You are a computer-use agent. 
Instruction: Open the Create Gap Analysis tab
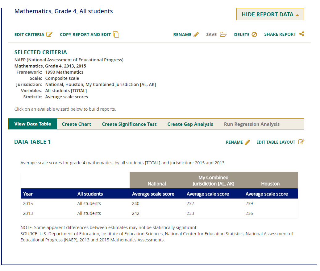pos(190,124)
